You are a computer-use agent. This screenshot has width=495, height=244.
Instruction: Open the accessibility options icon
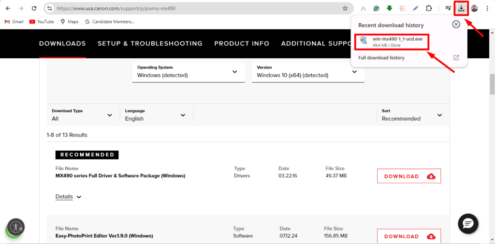16,227
